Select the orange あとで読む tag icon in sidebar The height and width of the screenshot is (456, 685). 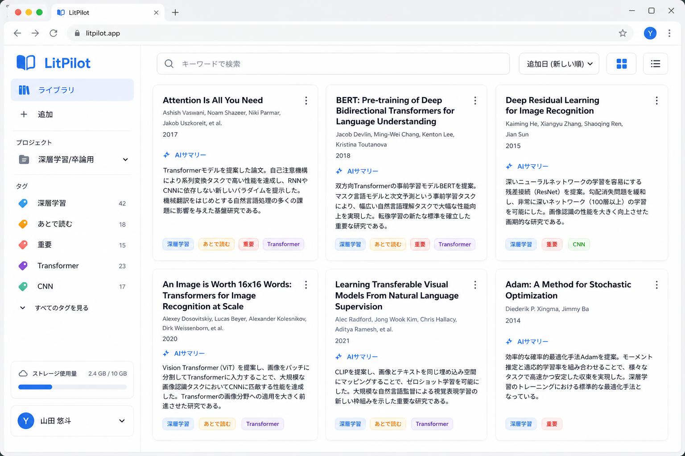pos(23,224)
